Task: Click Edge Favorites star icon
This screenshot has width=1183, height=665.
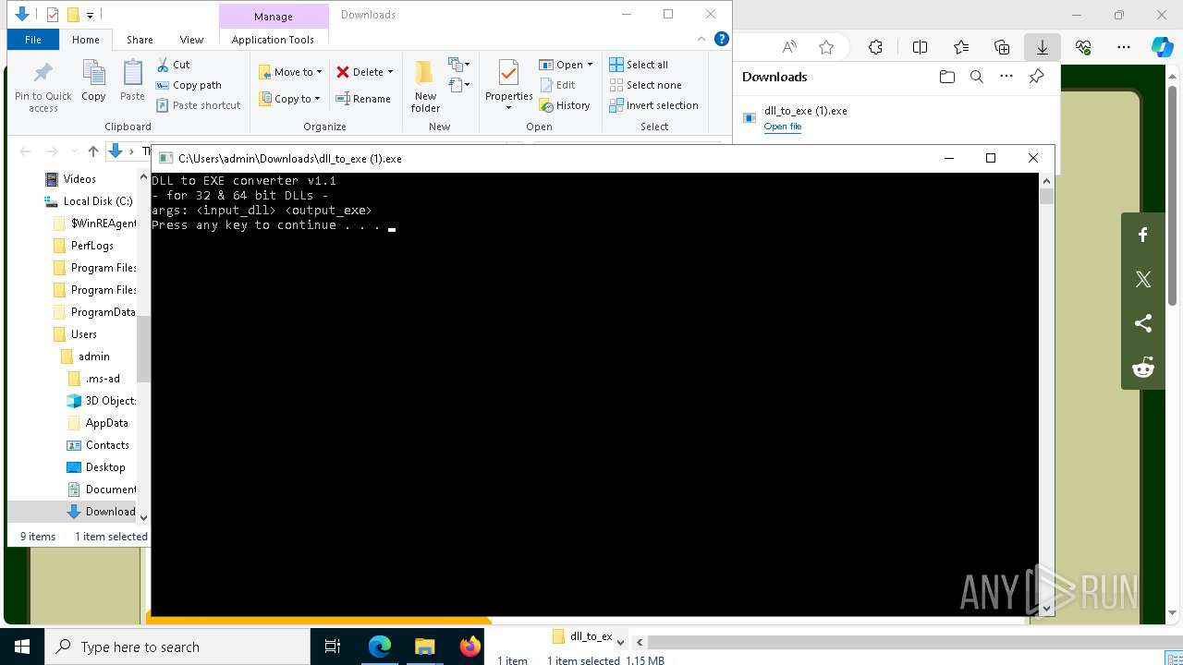Action: [826, 47]
